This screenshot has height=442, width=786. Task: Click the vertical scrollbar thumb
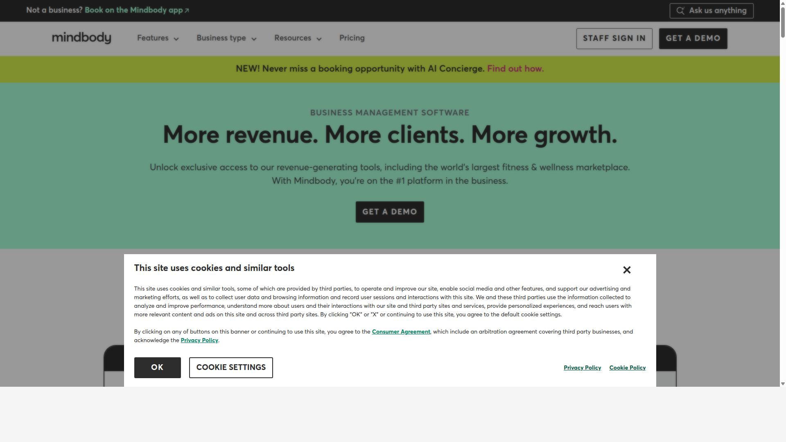[x=783, y=22]
